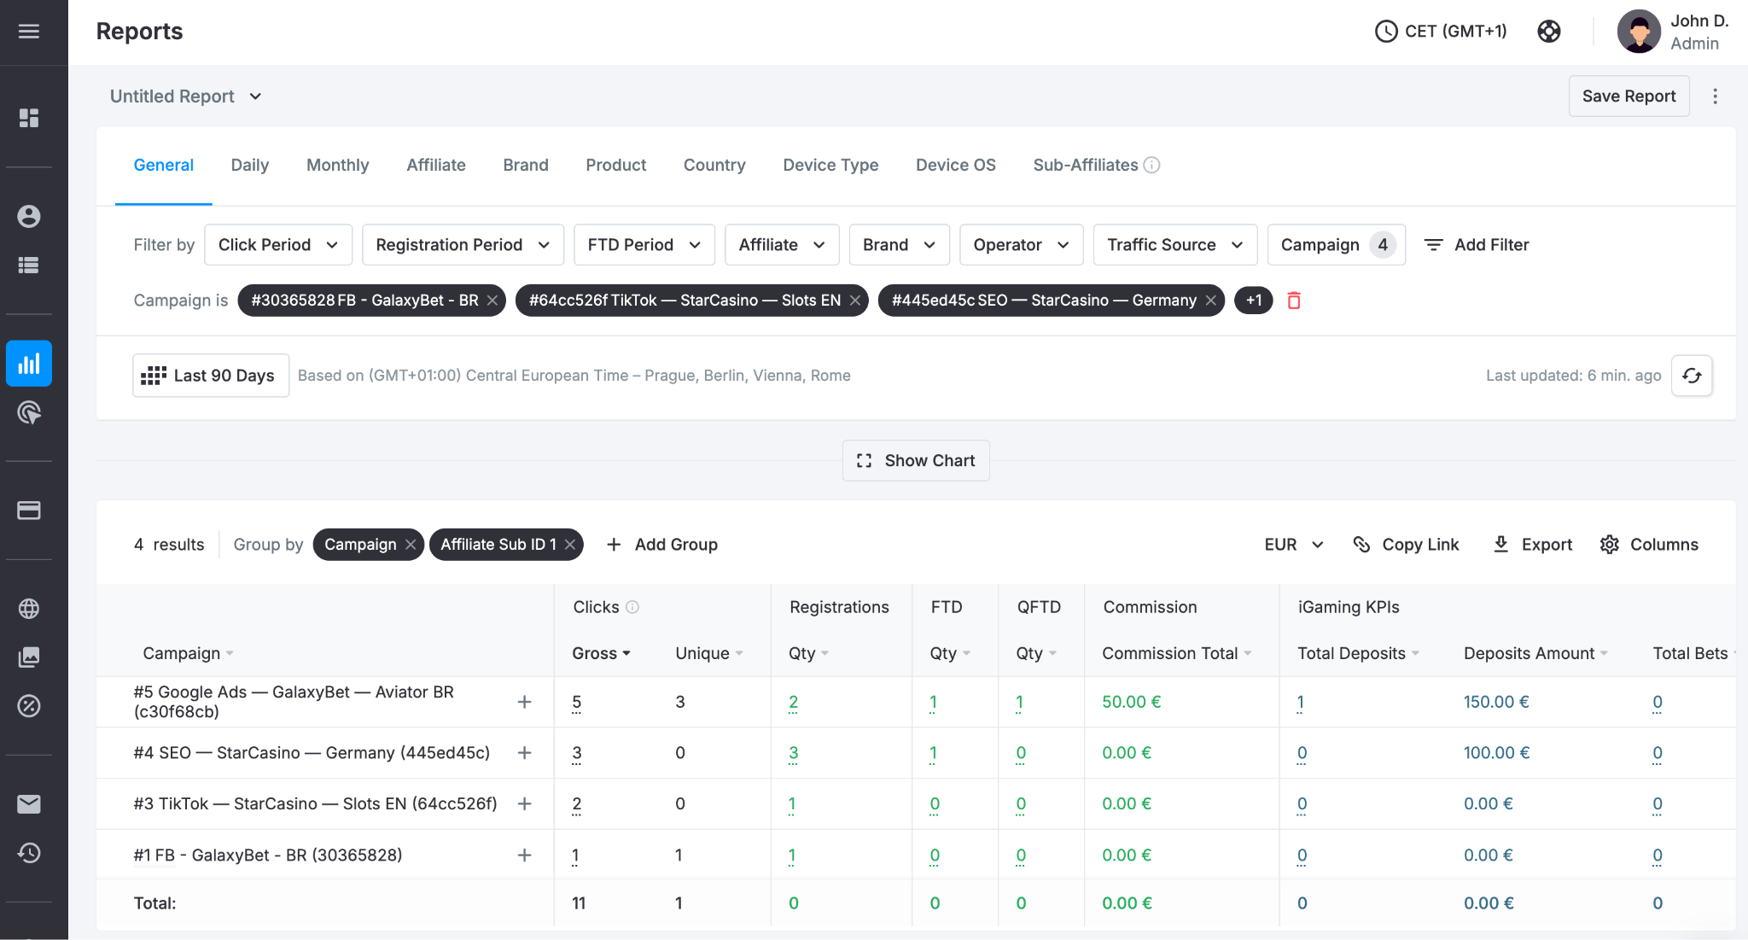
Task: Open the hamburger menu in sidebar
Action: point(29,32)
